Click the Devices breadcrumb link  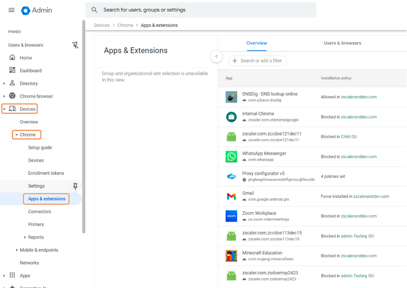coord(102,25)
